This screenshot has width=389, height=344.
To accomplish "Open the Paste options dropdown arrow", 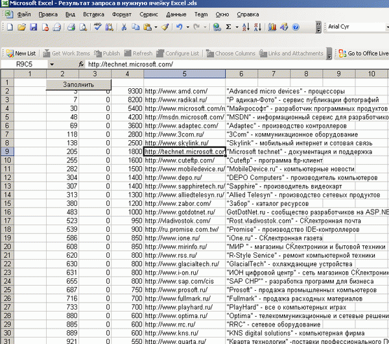I will pos(156,27).
